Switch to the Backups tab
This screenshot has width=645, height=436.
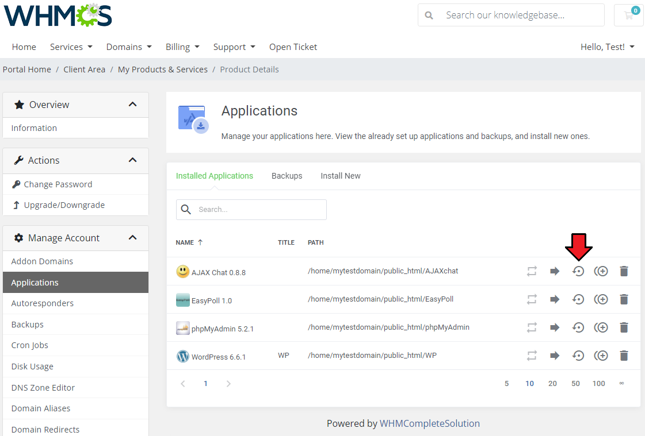(x=287, y=176)
